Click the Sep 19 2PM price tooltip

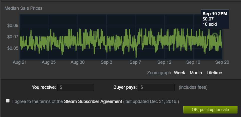pos(215,19)
